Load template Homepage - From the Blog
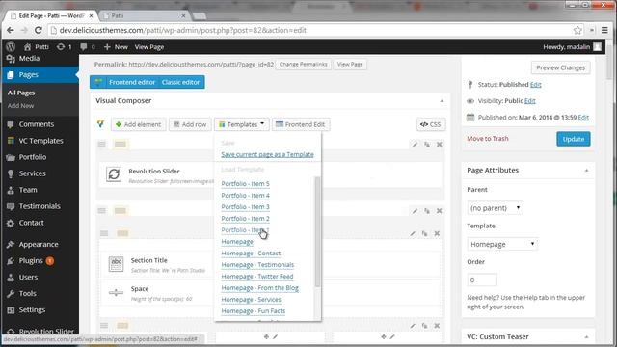Screen dimensions: 617x347 coord(259,288)
